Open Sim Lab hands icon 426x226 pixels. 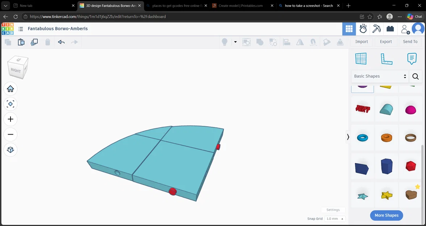tap(363, 29)
